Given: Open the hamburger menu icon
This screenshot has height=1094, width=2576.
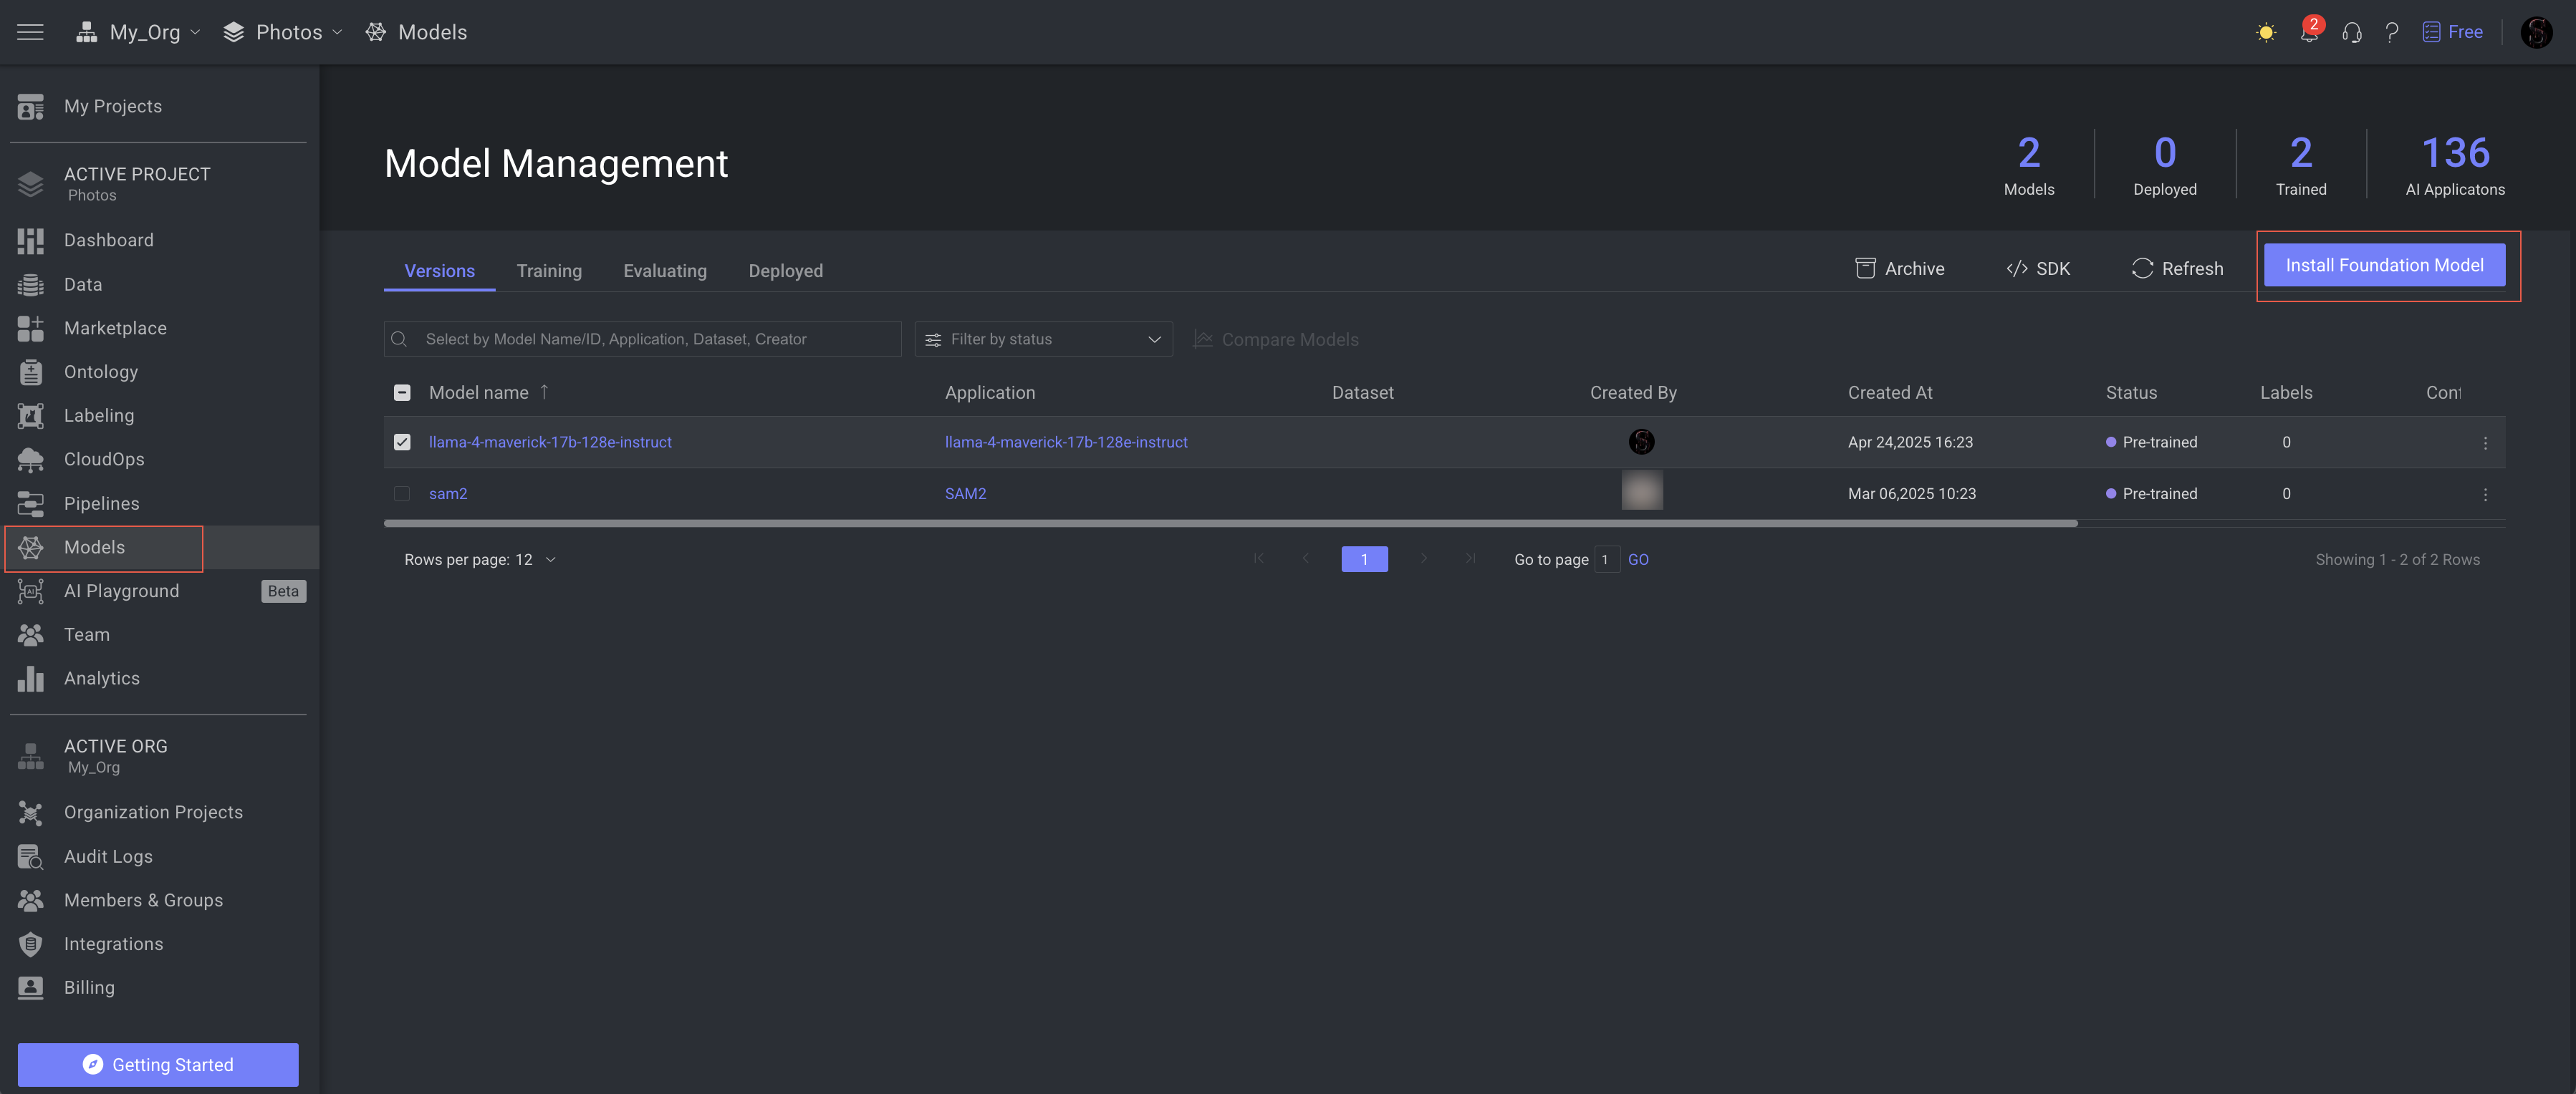Looking at the screenshot, I should click(30, 32).
